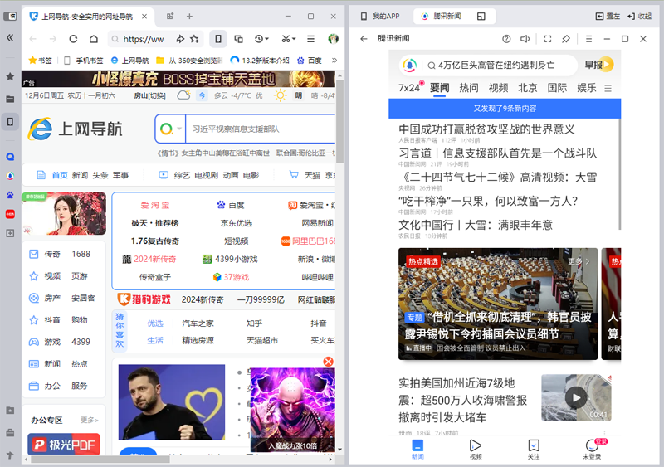The width and height of the screenshot is (664, 467).
Task: Pin the 腾讯新闻 panel
Action: [x=566, y=39]
